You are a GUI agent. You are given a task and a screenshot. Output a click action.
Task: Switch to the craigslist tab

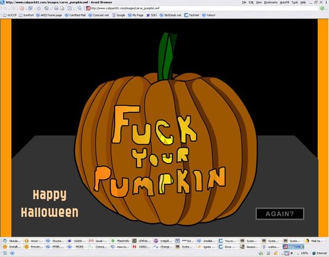(164, 241)
